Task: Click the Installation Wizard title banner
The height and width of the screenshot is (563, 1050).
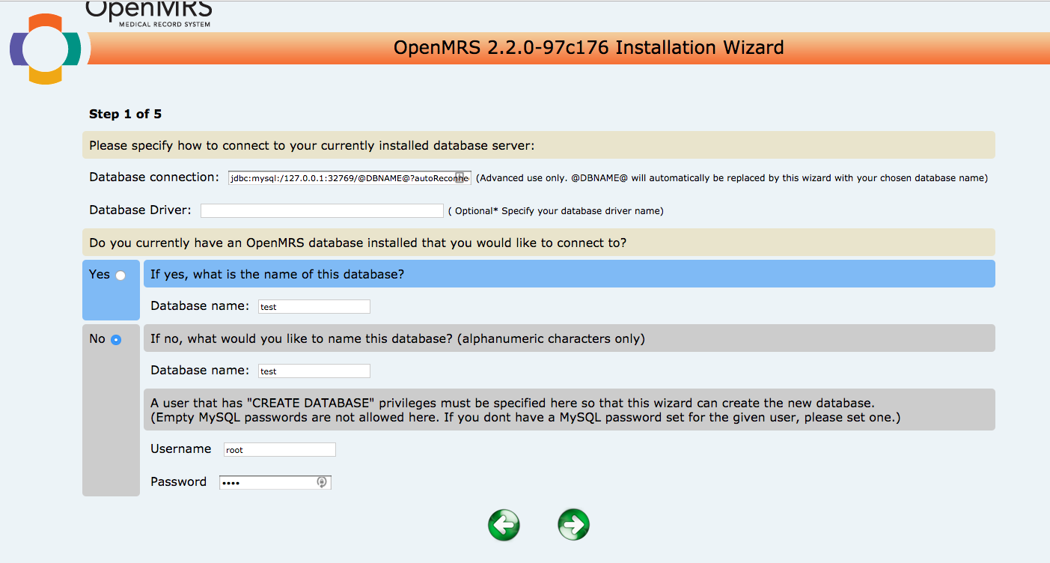Action: point(588,48)
